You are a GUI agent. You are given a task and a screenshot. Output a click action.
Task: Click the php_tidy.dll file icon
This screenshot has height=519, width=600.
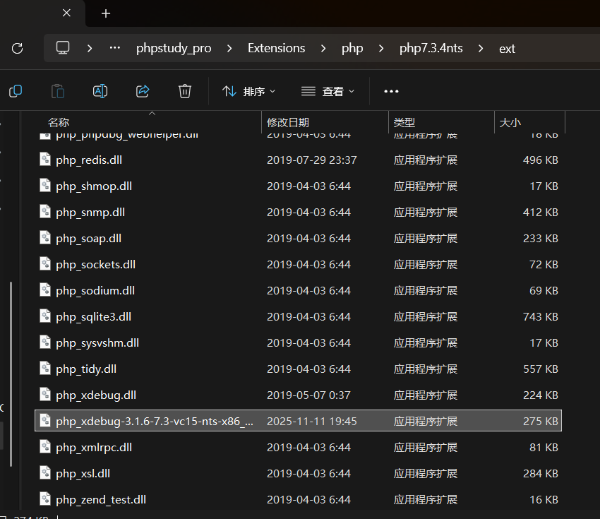(45, 368)
